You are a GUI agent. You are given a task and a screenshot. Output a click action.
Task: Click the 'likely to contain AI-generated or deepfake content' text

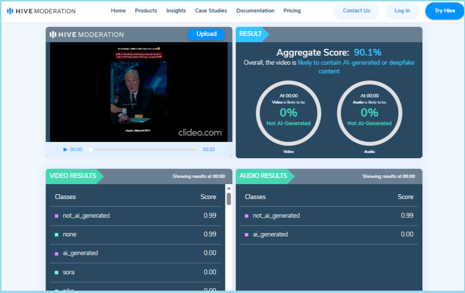point(356,67)
